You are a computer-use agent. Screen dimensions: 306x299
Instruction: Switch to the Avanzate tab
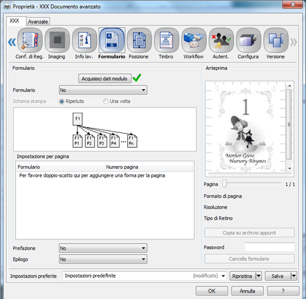click(x=38, y=21)
